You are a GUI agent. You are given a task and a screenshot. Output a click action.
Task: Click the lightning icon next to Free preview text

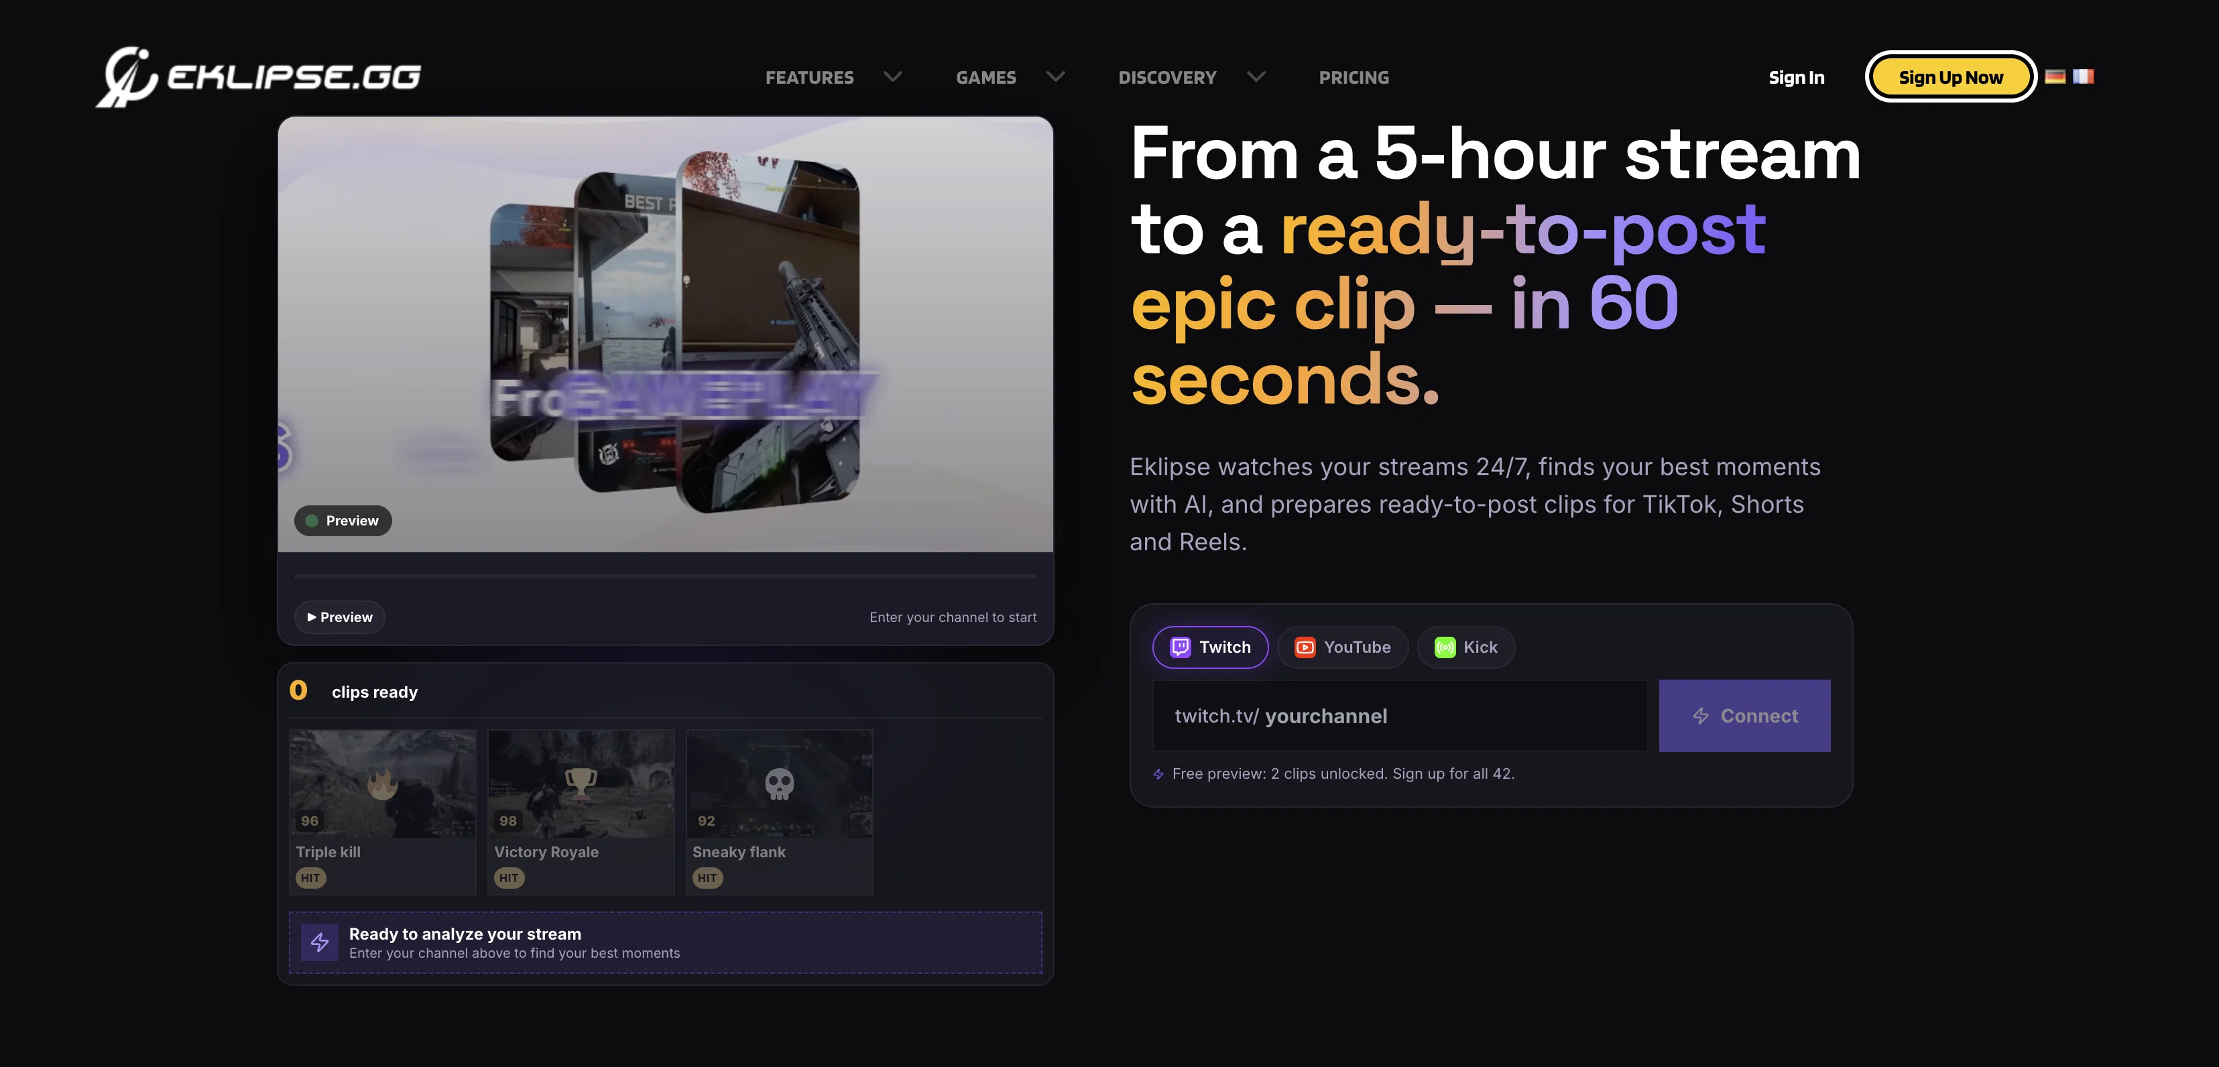tap(1158, 774)
